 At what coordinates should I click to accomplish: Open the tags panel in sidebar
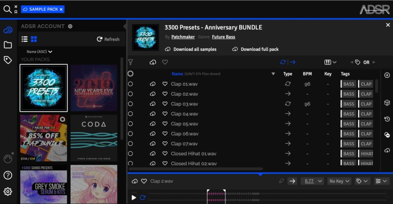click(x=8, y=60)
